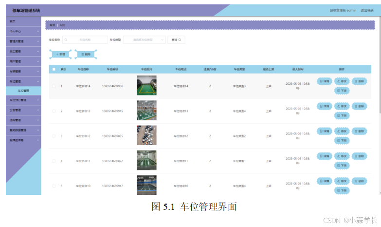
Task: Open the parking photo thumbnail for 车位名称13
Action: coord(146,111)
